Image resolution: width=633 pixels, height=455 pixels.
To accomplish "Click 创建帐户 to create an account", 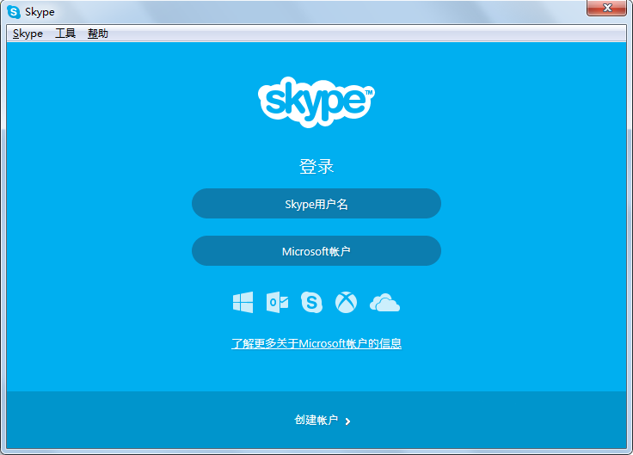I will [316, 420].
